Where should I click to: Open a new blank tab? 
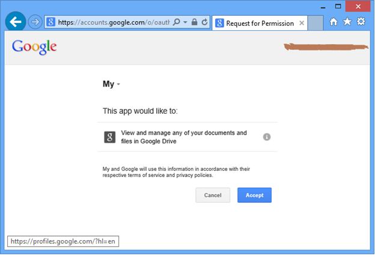point(316,23)
